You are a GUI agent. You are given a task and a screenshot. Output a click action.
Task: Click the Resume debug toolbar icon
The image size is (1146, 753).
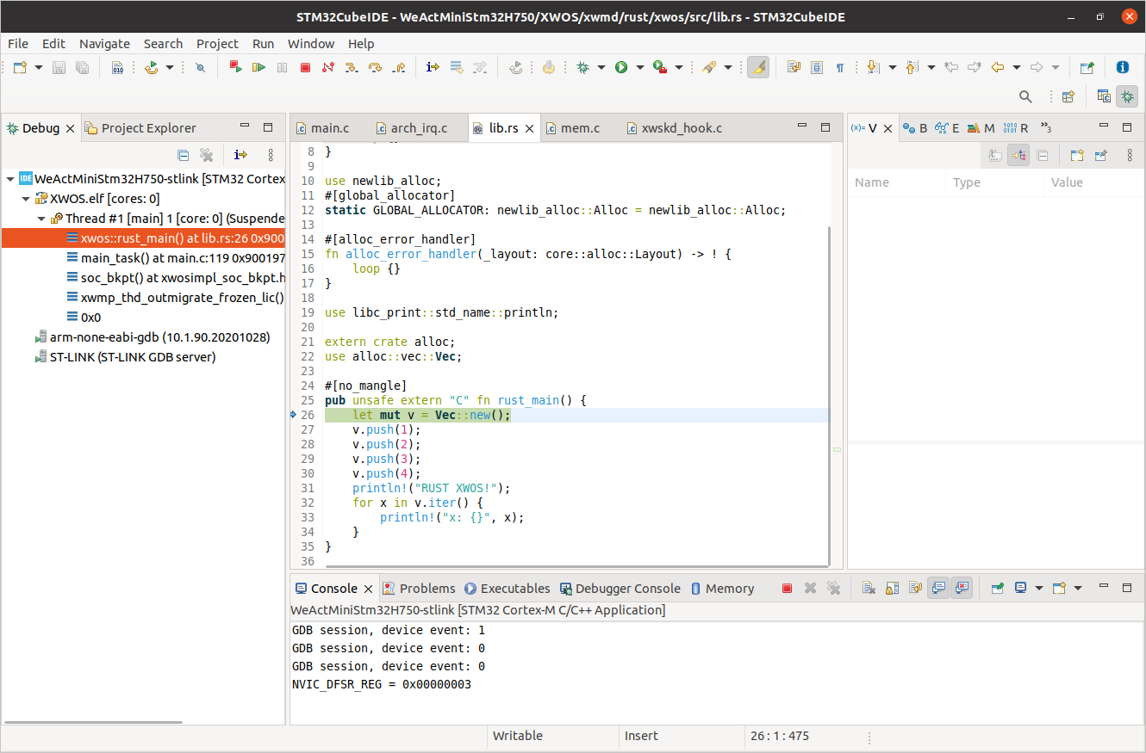coord(258,67)
